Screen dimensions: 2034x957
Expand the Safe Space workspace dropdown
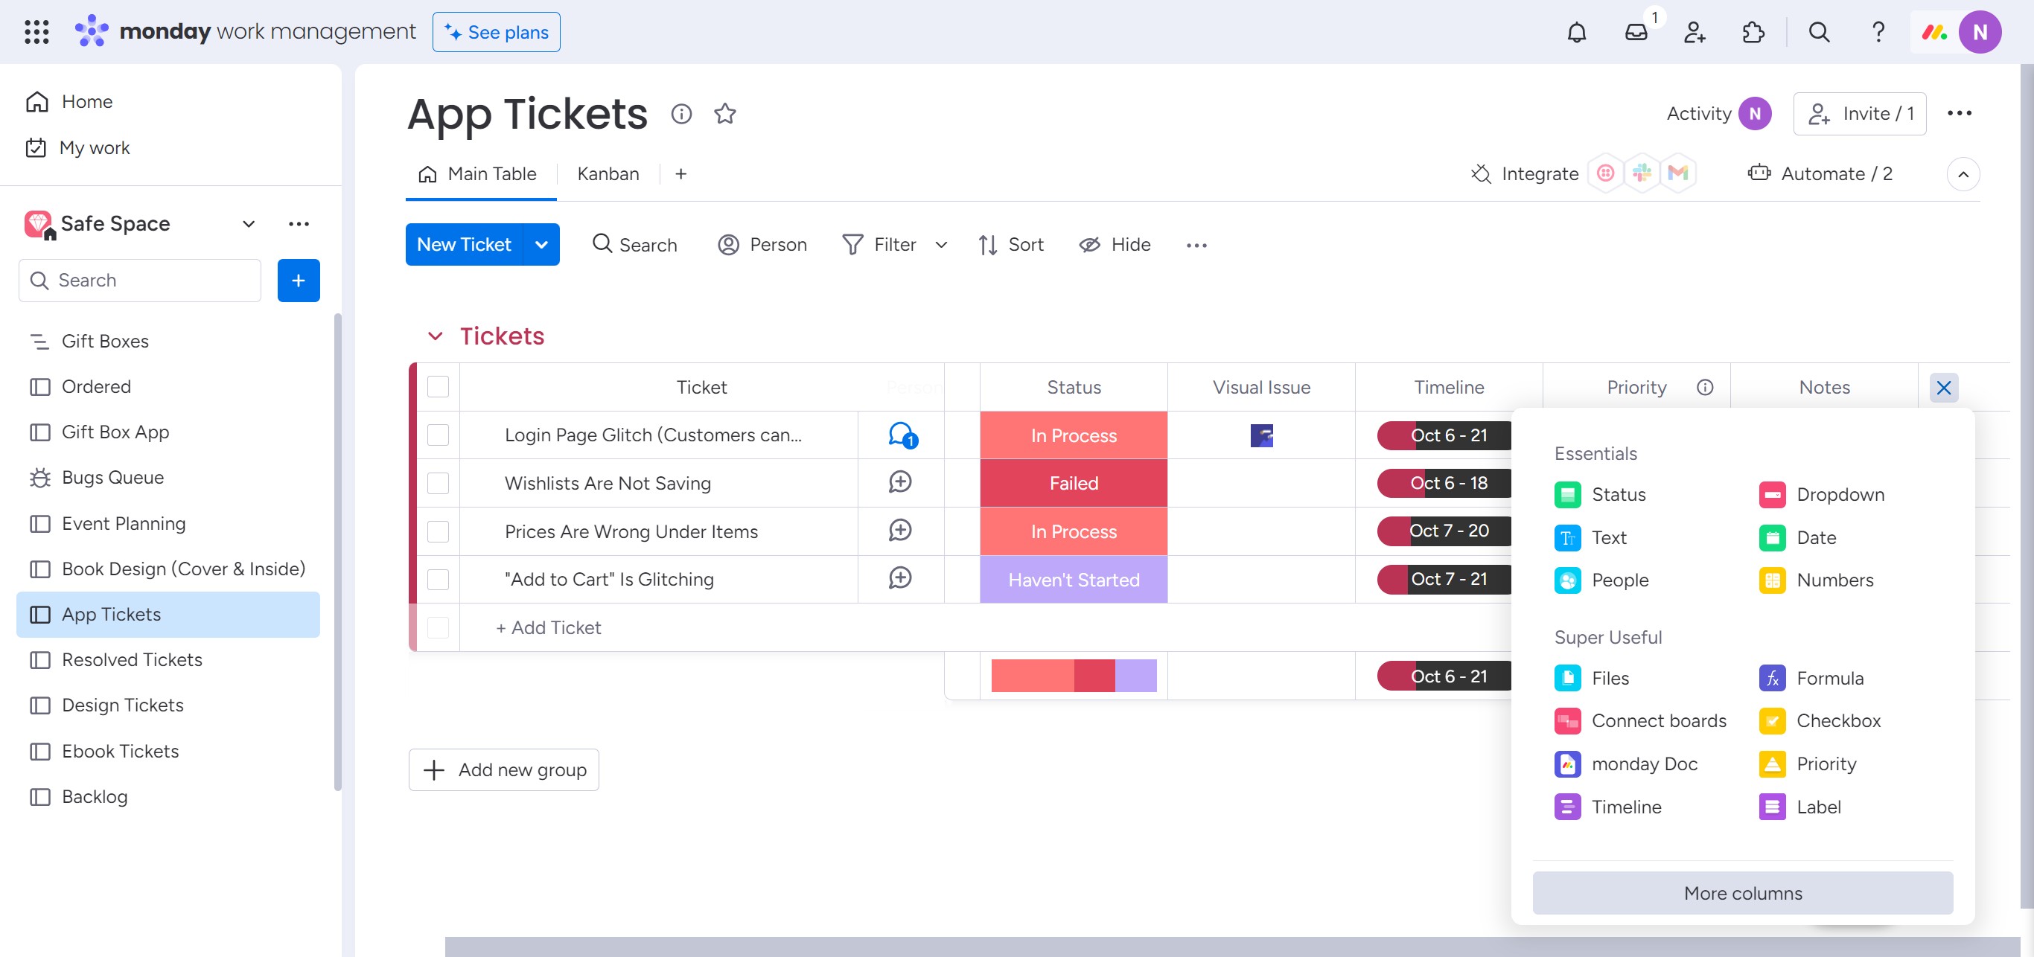[x=249, y=224]
